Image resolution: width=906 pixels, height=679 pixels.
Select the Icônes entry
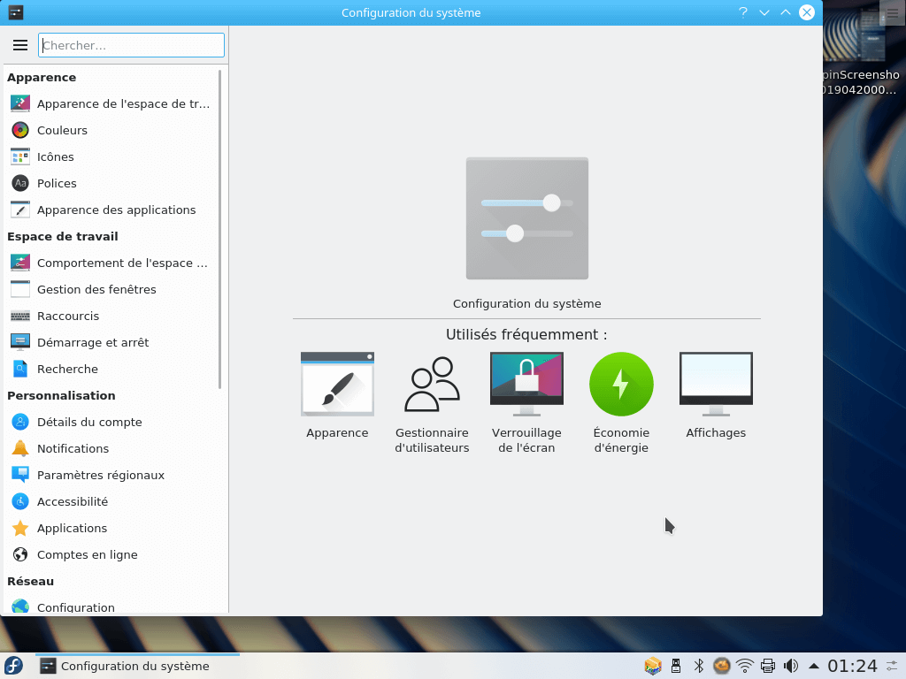pos(112,157)
